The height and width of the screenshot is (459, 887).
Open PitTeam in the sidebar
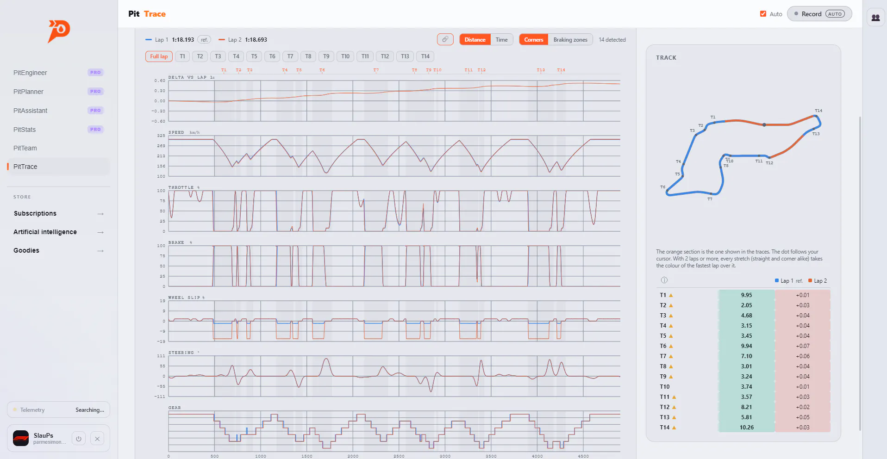58,148
